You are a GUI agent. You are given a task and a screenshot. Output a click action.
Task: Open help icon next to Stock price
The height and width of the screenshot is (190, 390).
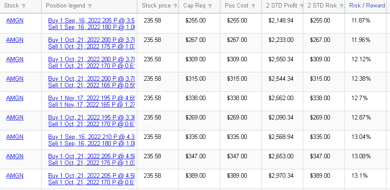pyautogui.click(x=176, y=6)
